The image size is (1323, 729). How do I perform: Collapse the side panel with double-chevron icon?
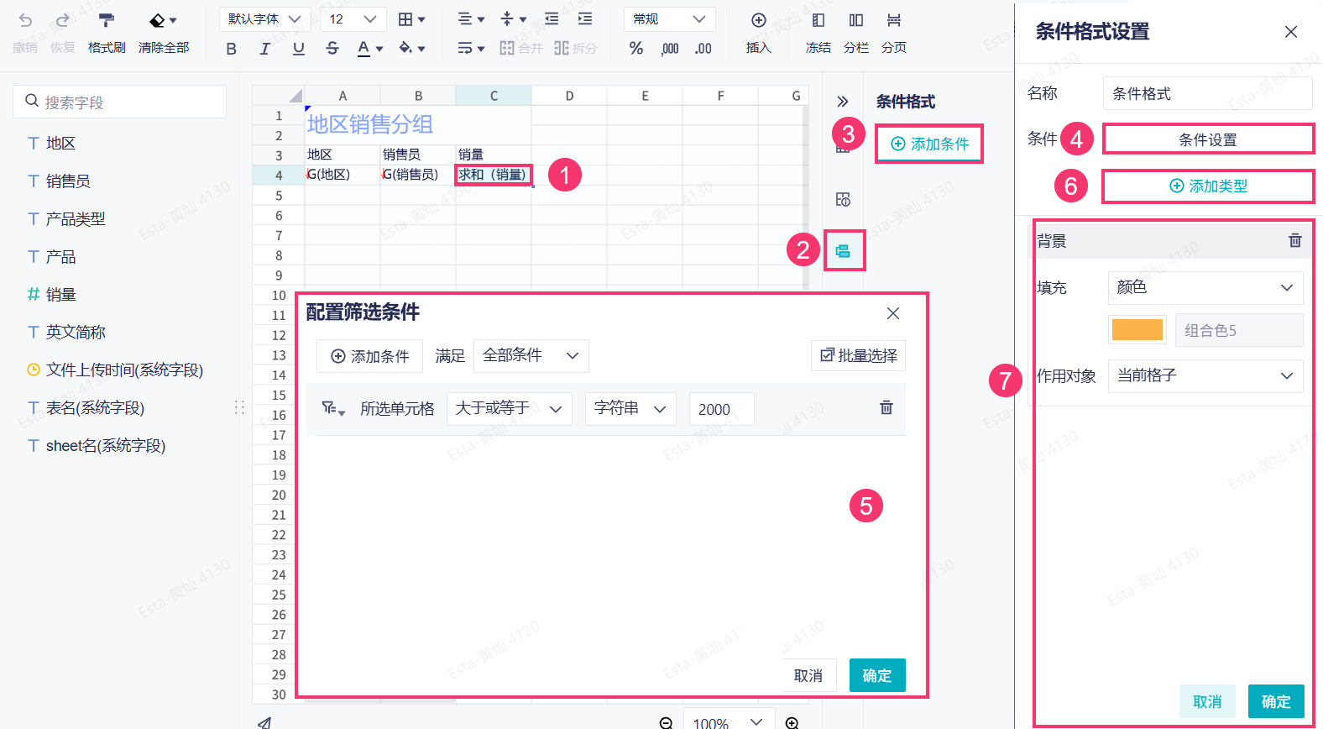click(x=843, y=102)
